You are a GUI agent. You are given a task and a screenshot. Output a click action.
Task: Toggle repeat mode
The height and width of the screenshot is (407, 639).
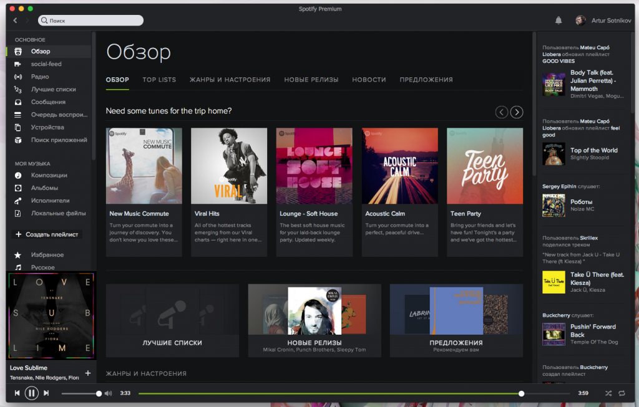click(622, 393)
